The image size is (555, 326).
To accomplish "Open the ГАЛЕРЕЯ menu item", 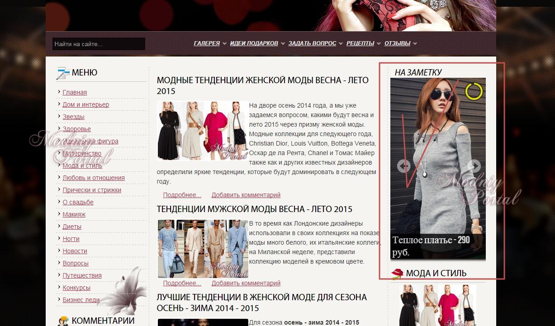I will coord(207,43).
